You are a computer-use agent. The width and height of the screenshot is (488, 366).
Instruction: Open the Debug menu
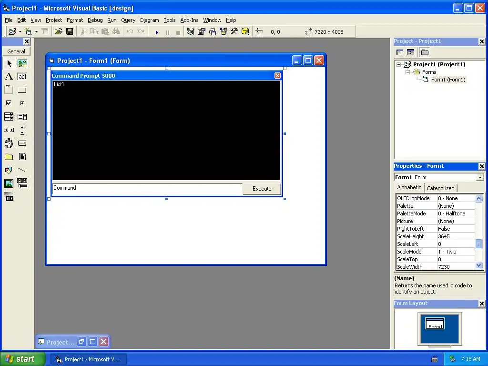(x=95, y=20)
